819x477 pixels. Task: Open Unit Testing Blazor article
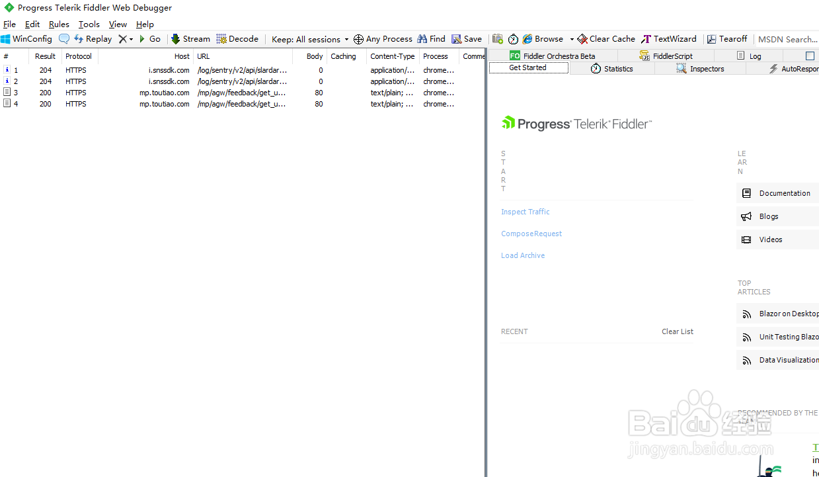click(777, 337)
